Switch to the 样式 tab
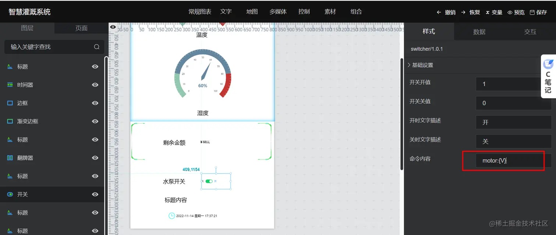The height and width of the screenshot is (235, 556). pos(429,31)
